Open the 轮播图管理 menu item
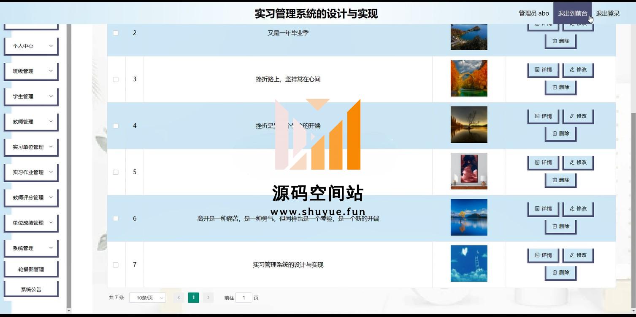 pyautogui.click(x=31, y=269)
